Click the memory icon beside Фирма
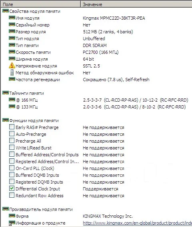 tap(12, 216)
